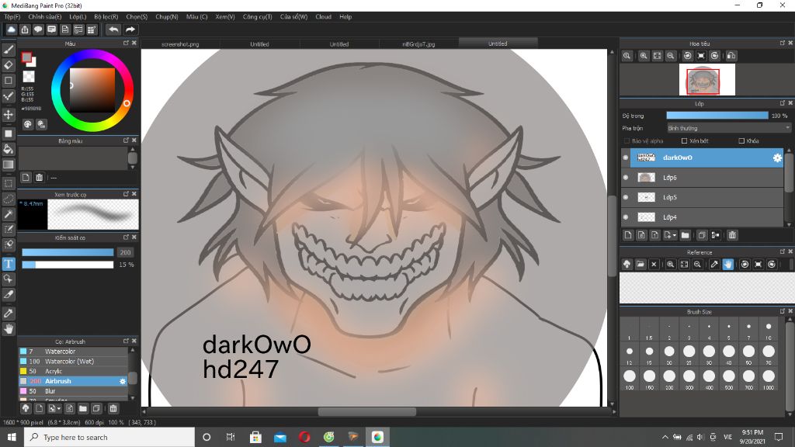This screenshot has height=447, width=795.
Task: Click the foreground color swatch
Action: click(x=26, y=57)
